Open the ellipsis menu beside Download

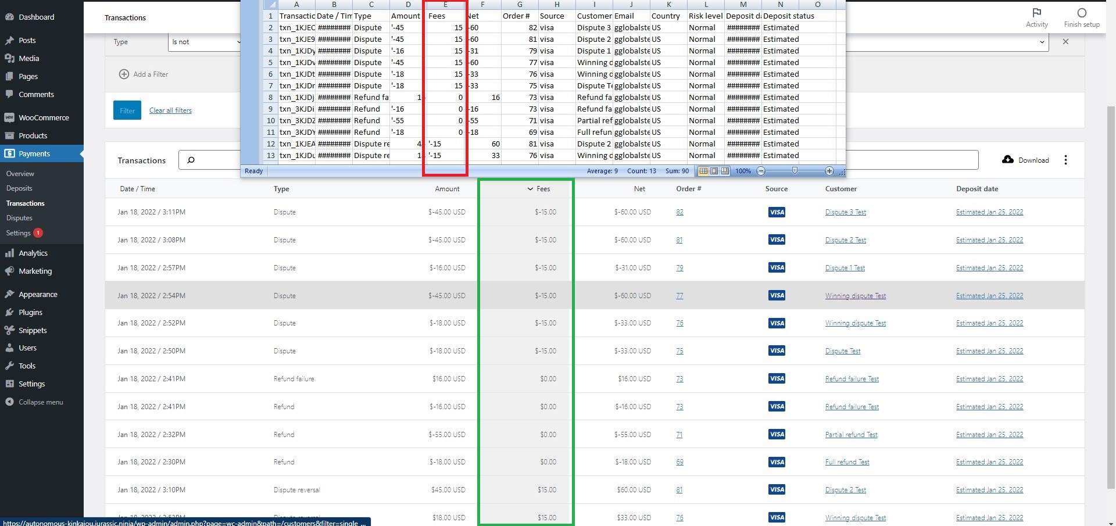pyautogui.click(x=1066, y=160)
